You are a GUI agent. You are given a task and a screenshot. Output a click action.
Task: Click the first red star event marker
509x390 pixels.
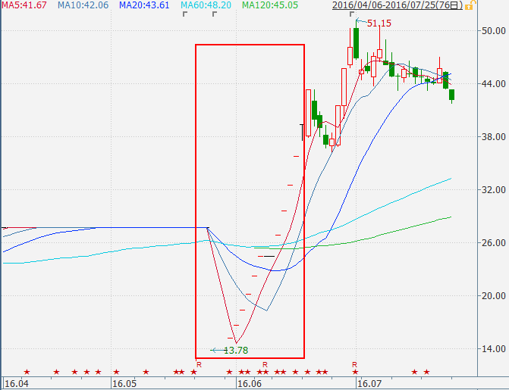[27, 371]
